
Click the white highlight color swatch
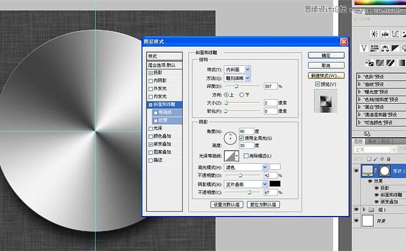click(275, 167)
